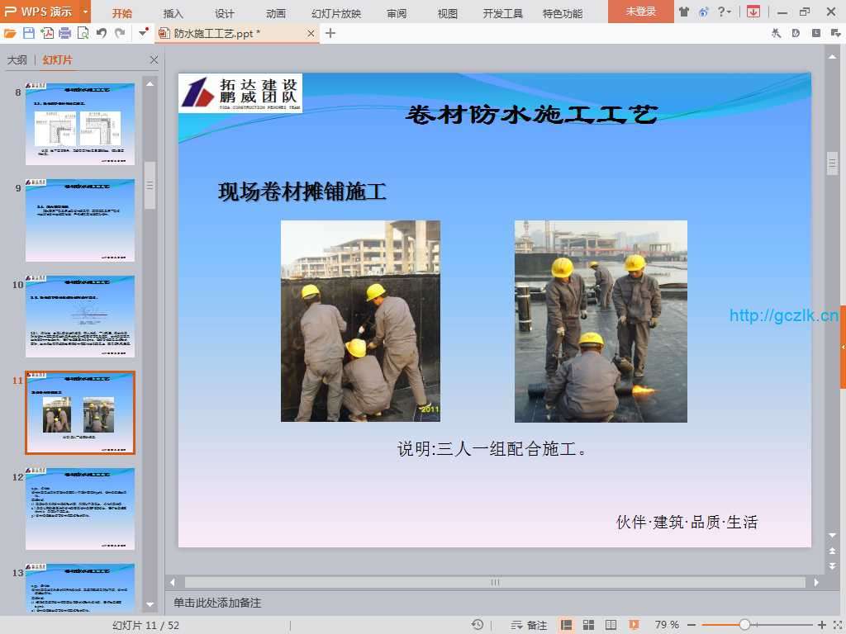
Task: Click the Print icon
Action: (x=64, y=33)
